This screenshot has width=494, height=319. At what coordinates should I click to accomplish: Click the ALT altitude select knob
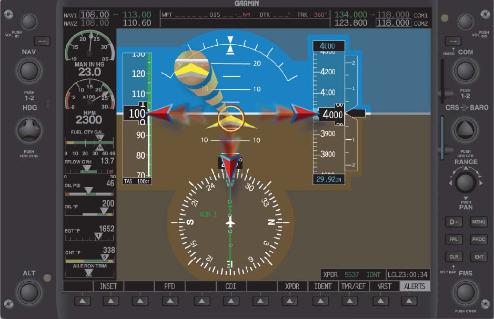(28, 293)
